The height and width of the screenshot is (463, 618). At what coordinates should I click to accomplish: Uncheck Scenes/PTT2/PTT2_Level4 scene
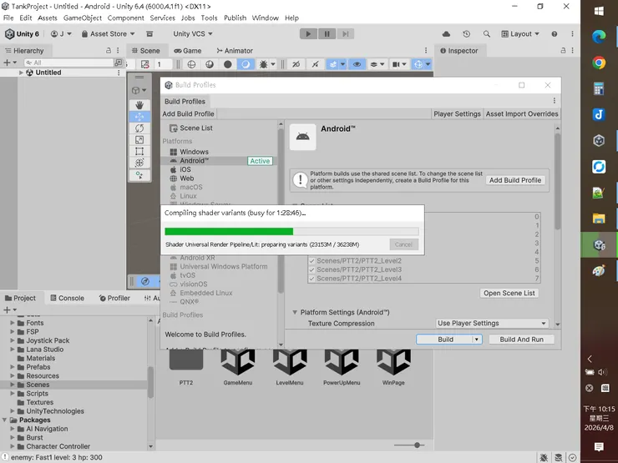[x=312, y=279]
